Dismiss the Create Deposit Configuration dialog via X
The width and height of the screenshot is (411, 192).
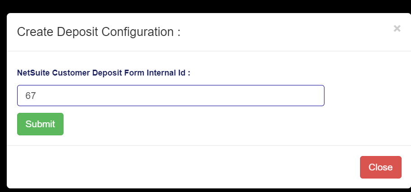pyautogui.click(x=397, y=29)
